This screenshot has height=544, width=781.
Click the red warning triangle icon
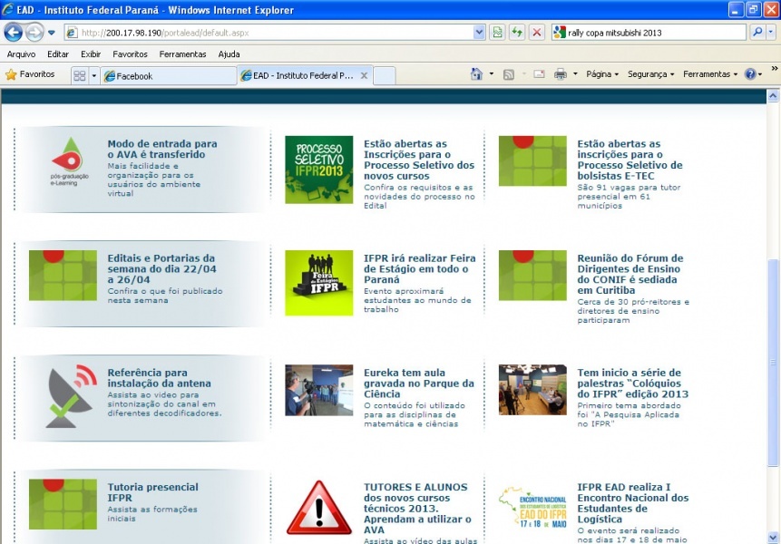pyautogui.click(x=318, y=508)
